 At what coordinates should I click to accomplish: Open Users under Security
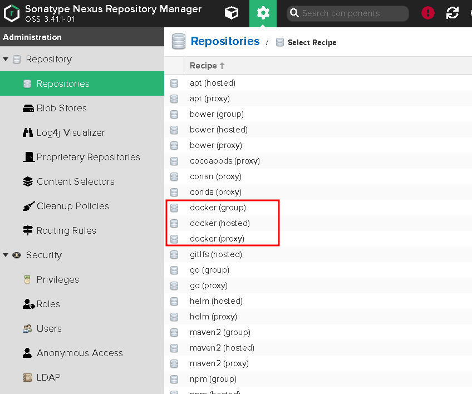(x=82, y=328)
